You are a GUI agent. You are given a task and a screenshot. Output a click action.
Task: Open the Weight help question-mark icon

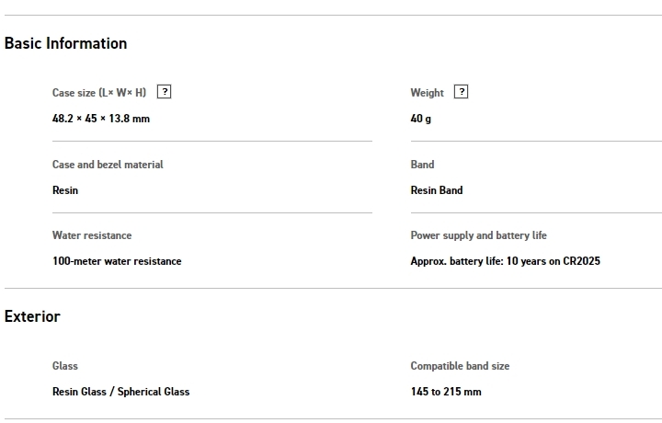click(x=461, y=92)
